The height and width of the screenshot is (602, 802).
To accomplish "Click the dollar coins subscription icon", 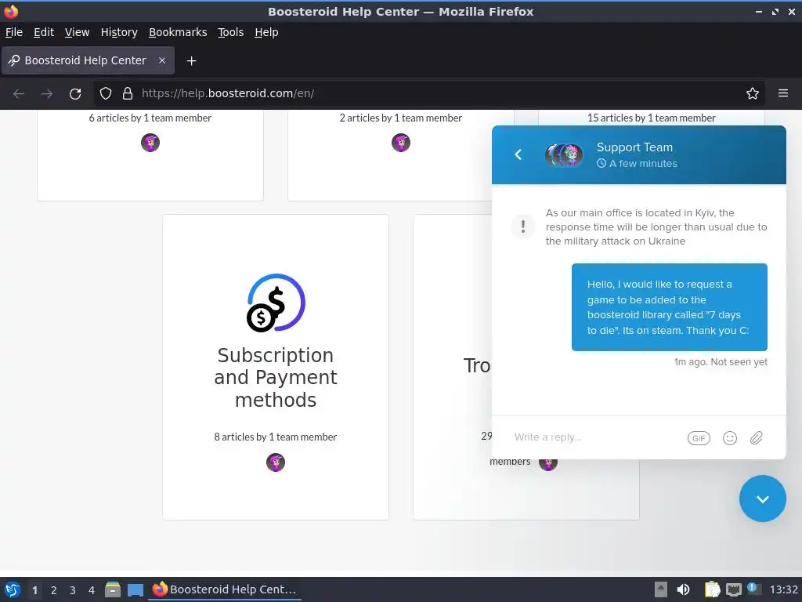I will click(x=276, y=303).
